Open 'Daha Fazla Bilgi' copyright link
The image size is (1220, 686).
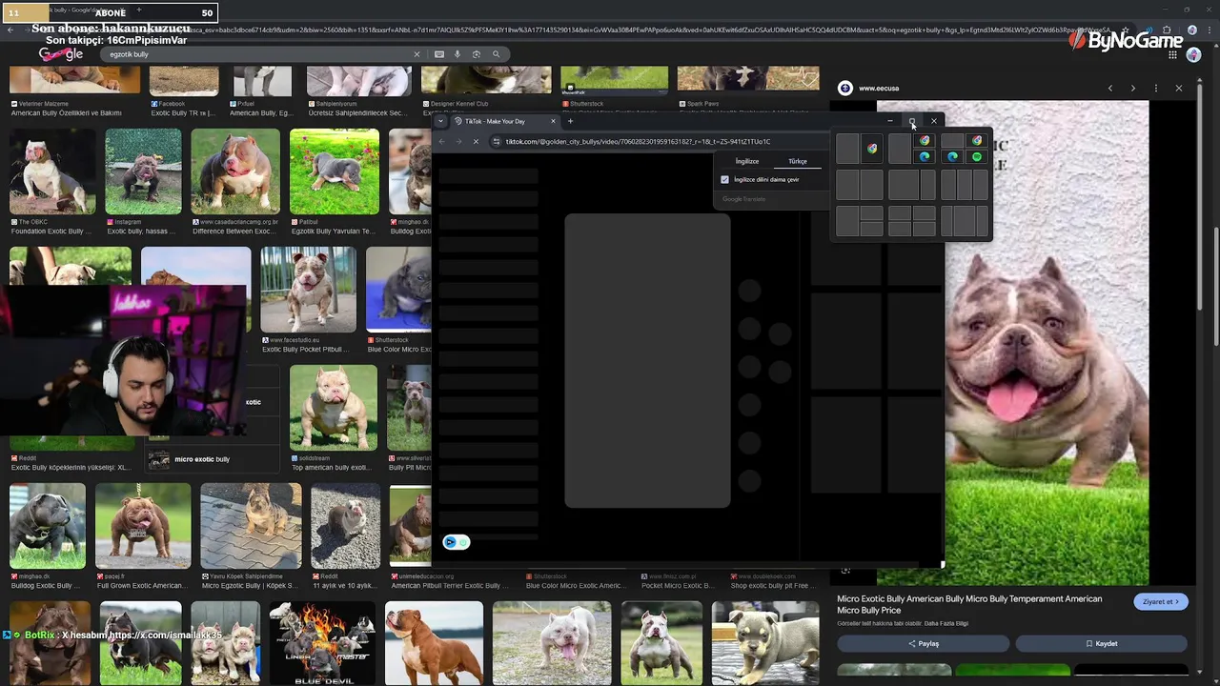[948, 623]
